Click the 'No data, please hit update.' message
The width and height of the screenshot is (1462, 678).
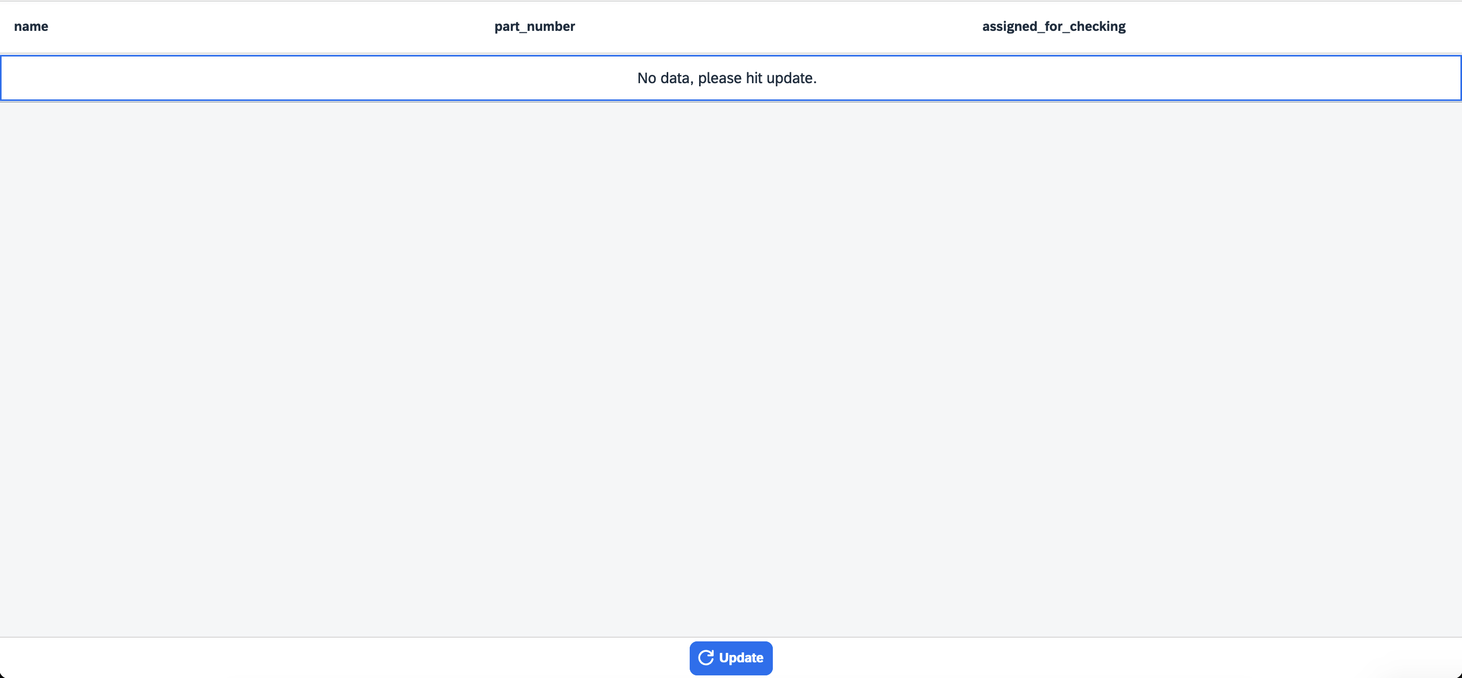coord(726,78)
